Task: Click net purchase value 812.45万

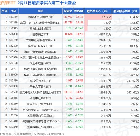Action: pos(106,121)
